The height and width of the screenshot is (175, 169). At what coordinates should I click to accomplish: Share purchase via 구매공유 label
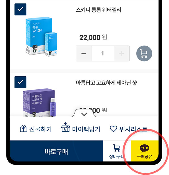145,156
